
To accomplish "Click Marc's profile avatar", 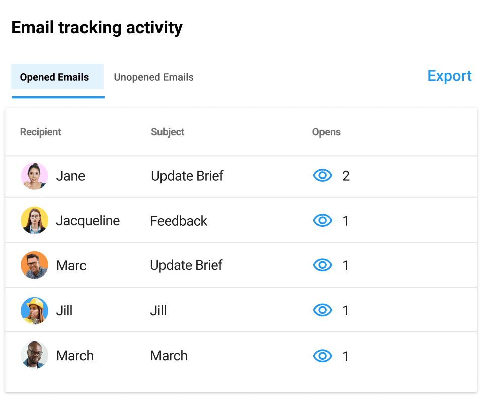I will click(x=34, y=265).
